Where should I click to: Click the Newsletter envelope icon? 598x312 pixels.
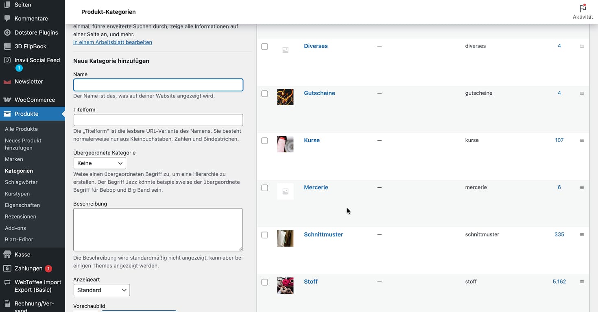[7, 82]
